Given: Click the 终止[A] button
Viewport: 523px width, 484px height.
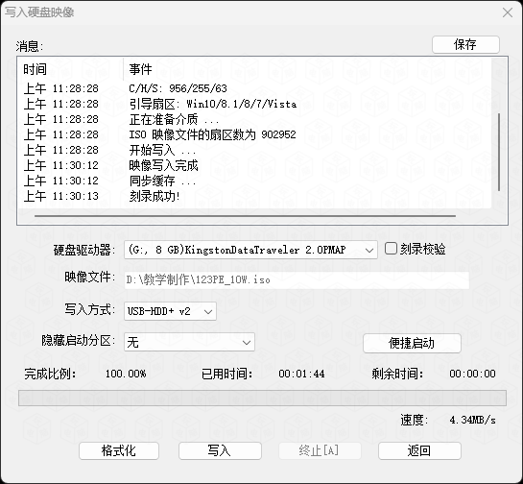Looking at the screenshot, I should pos(320,450).
